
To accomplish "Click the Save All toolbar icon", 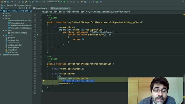I will pos(5,2).
